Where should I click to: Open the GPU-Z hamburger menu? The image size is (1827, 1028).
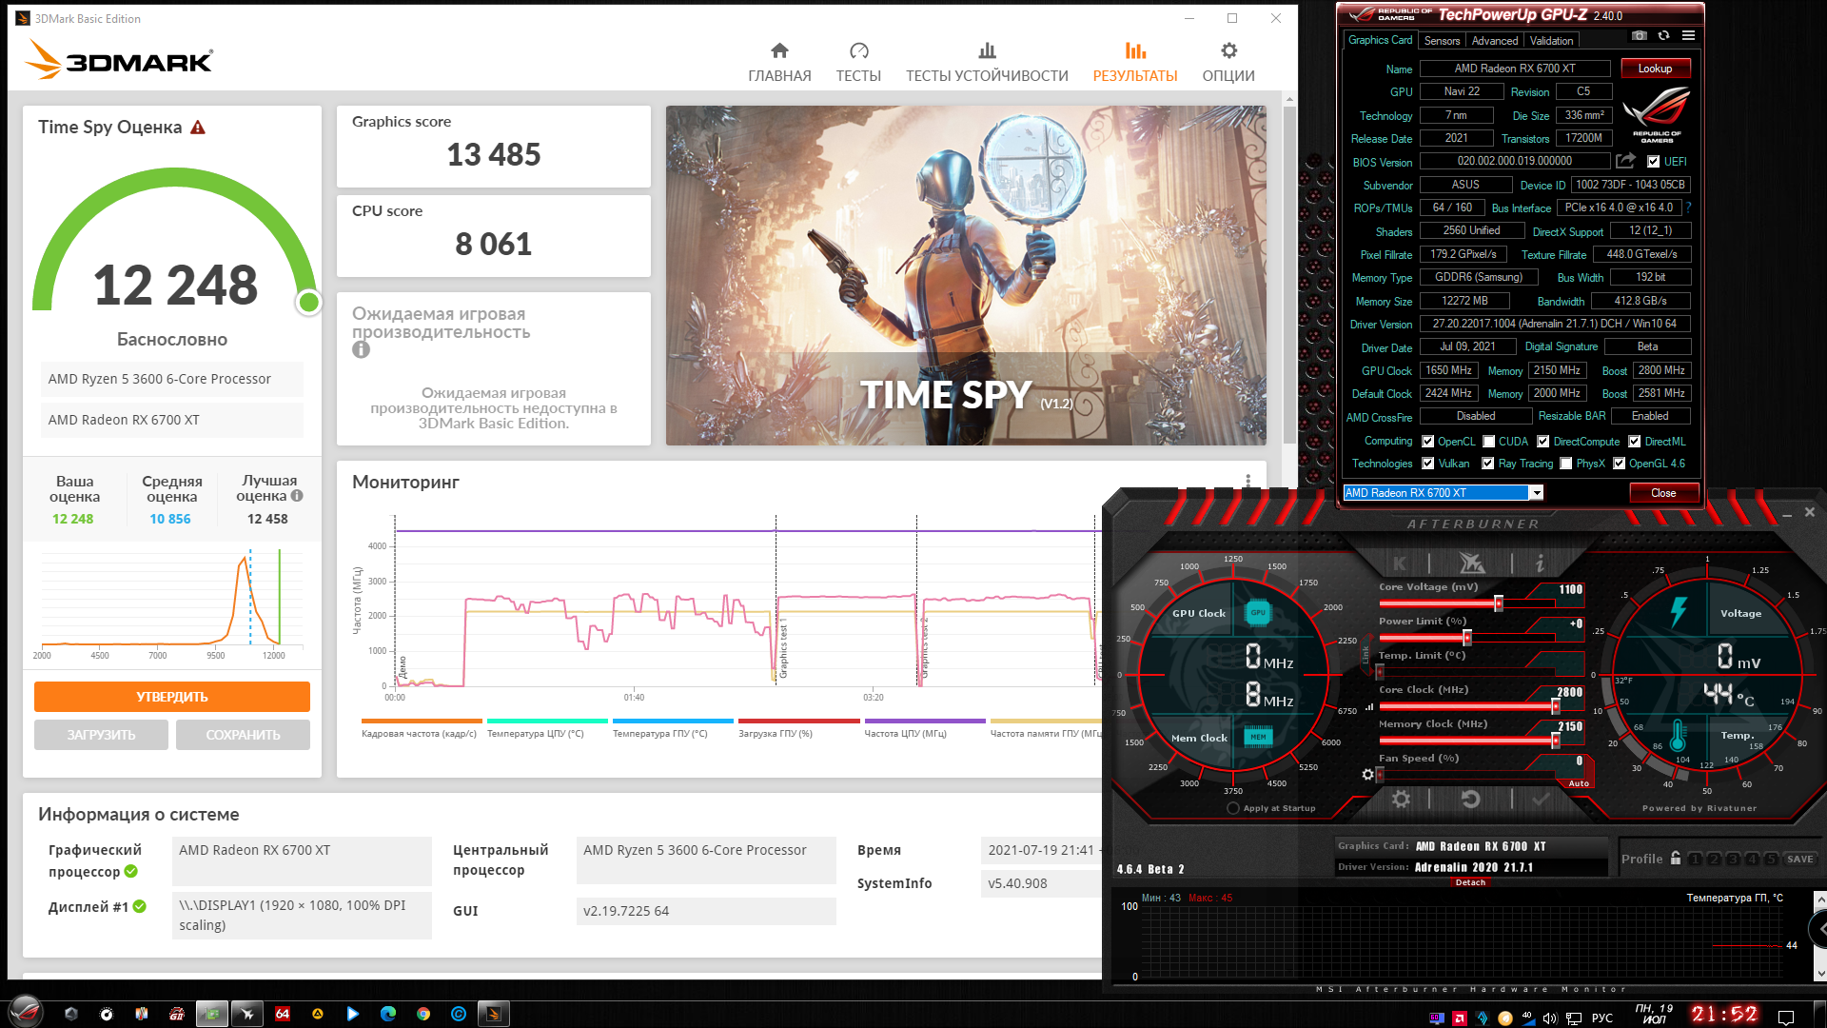click(x=1688, y=36)
